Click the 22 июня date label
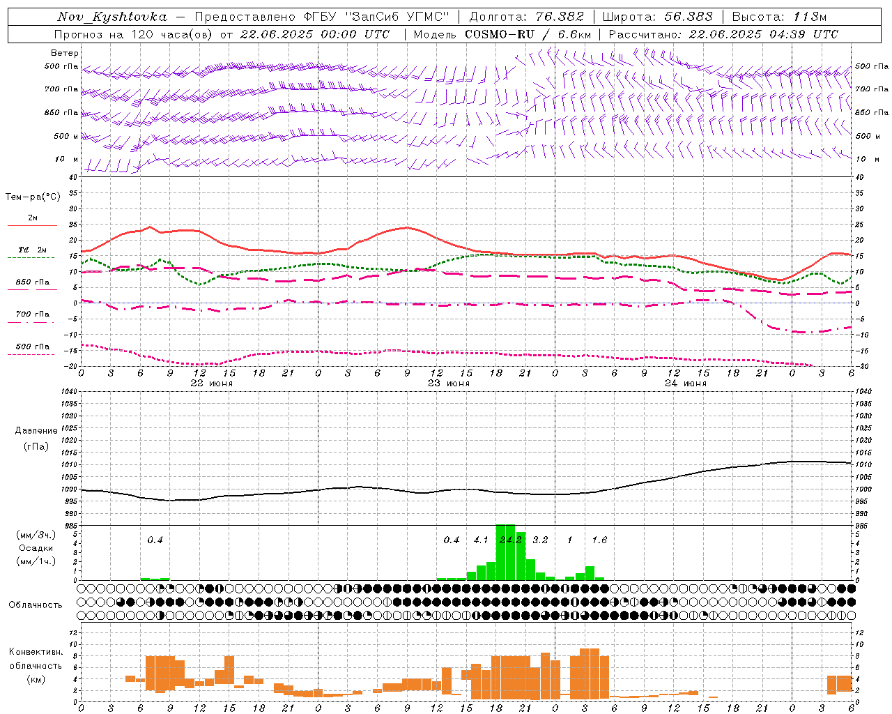892x714 pixels. pyautogui.click(x=212, y=383)
